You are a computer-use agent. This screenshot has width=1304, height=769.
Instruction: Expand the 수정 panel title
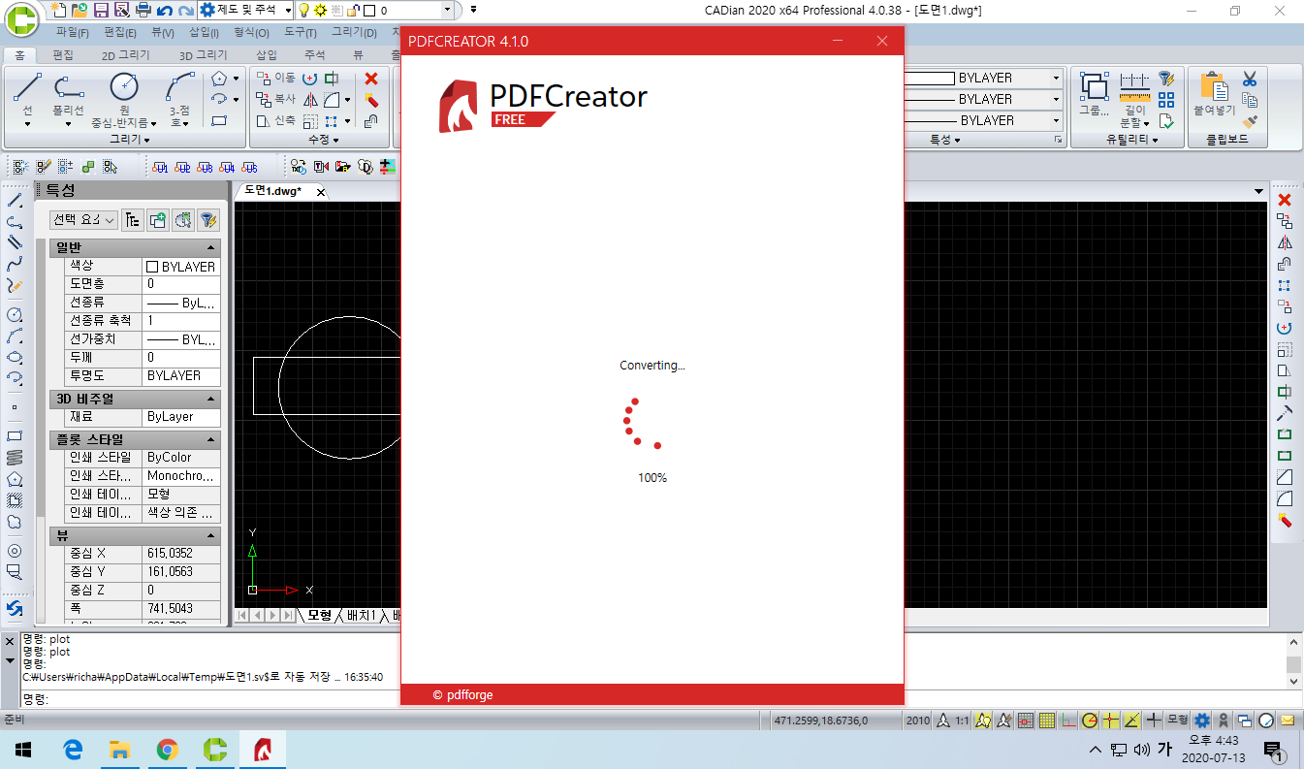(x=323, y=140)
